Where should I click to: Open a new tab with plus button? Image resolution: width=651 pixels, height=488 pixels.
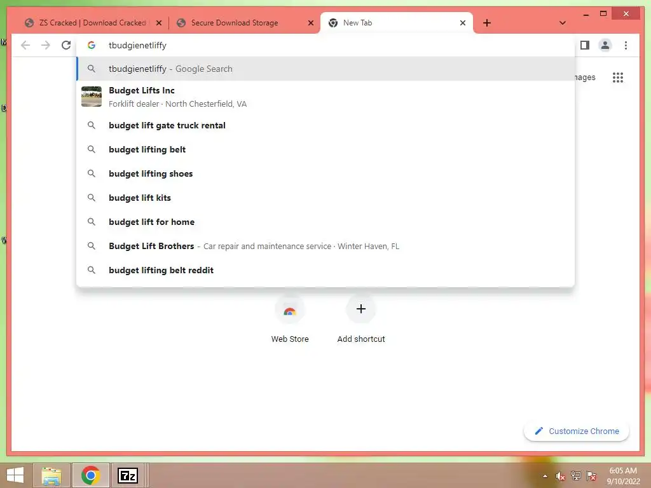[487, 23]
